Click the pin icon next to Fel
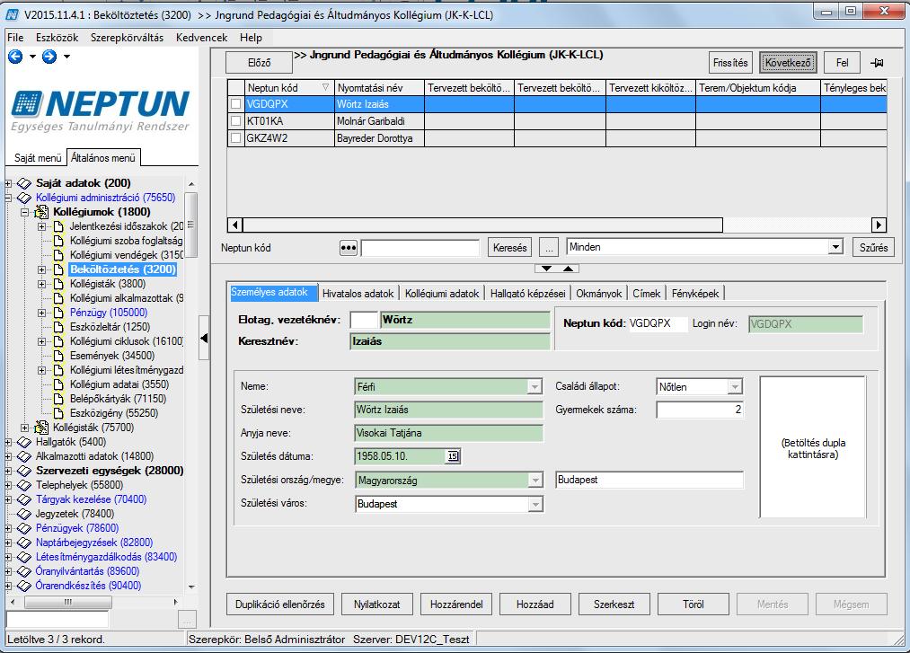The height and width of the screenshot is (653, 910). 877,63
